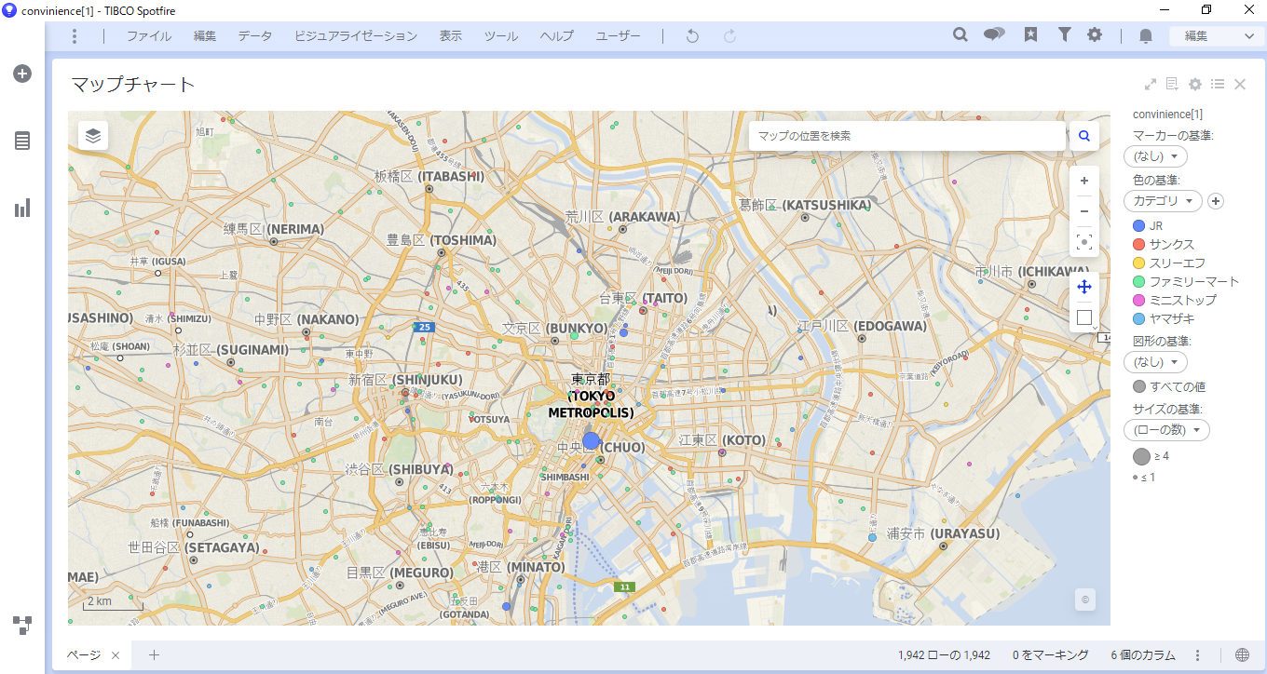
Task: Select the ページ tab
Action: click(83, 655)
